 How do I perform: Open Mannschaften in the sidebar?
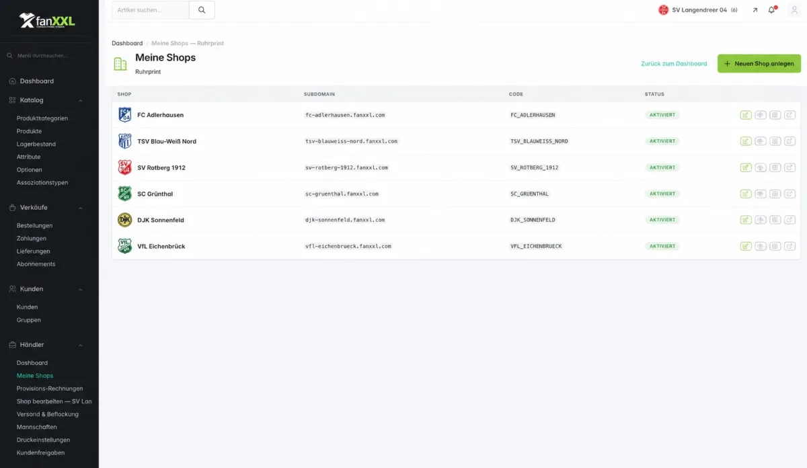point(37,427)
